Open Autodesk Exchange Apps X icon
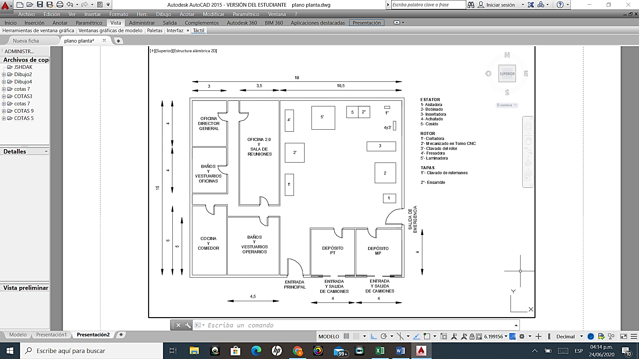The image size is (639, 359). click(x=531, y=5)
